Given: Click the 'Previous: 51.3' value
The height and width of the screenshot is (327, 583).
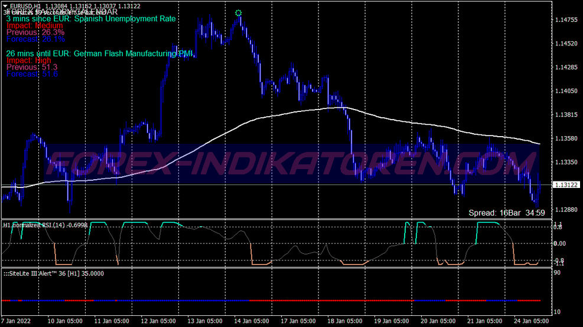Looking at the screenshot, I should point(32,67).
